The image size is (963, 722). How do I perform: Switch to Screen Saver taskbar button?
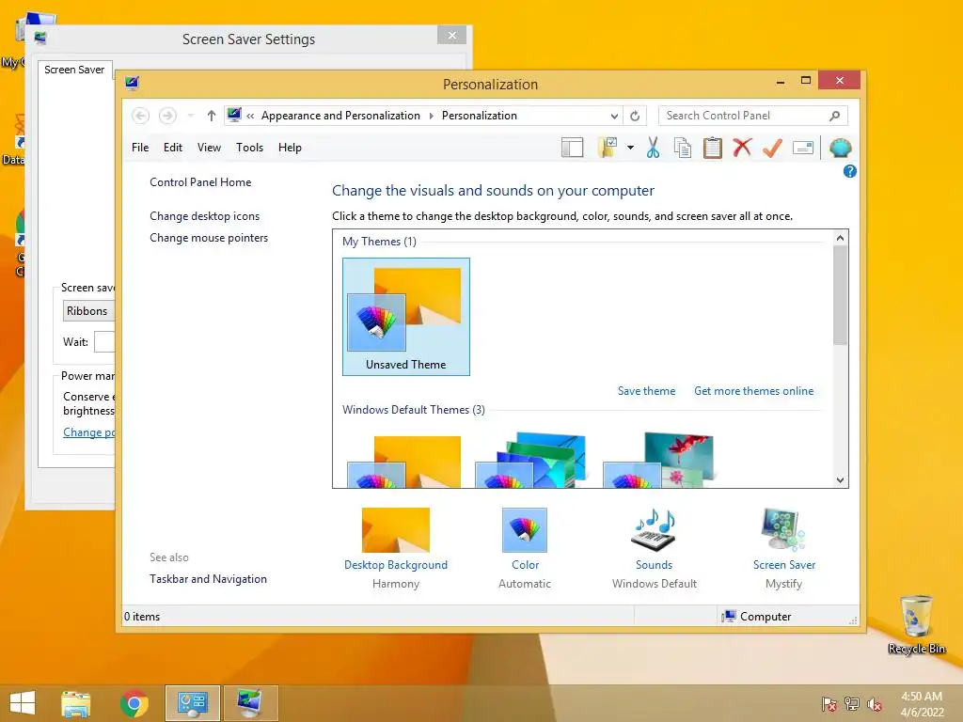pos(250,703)
